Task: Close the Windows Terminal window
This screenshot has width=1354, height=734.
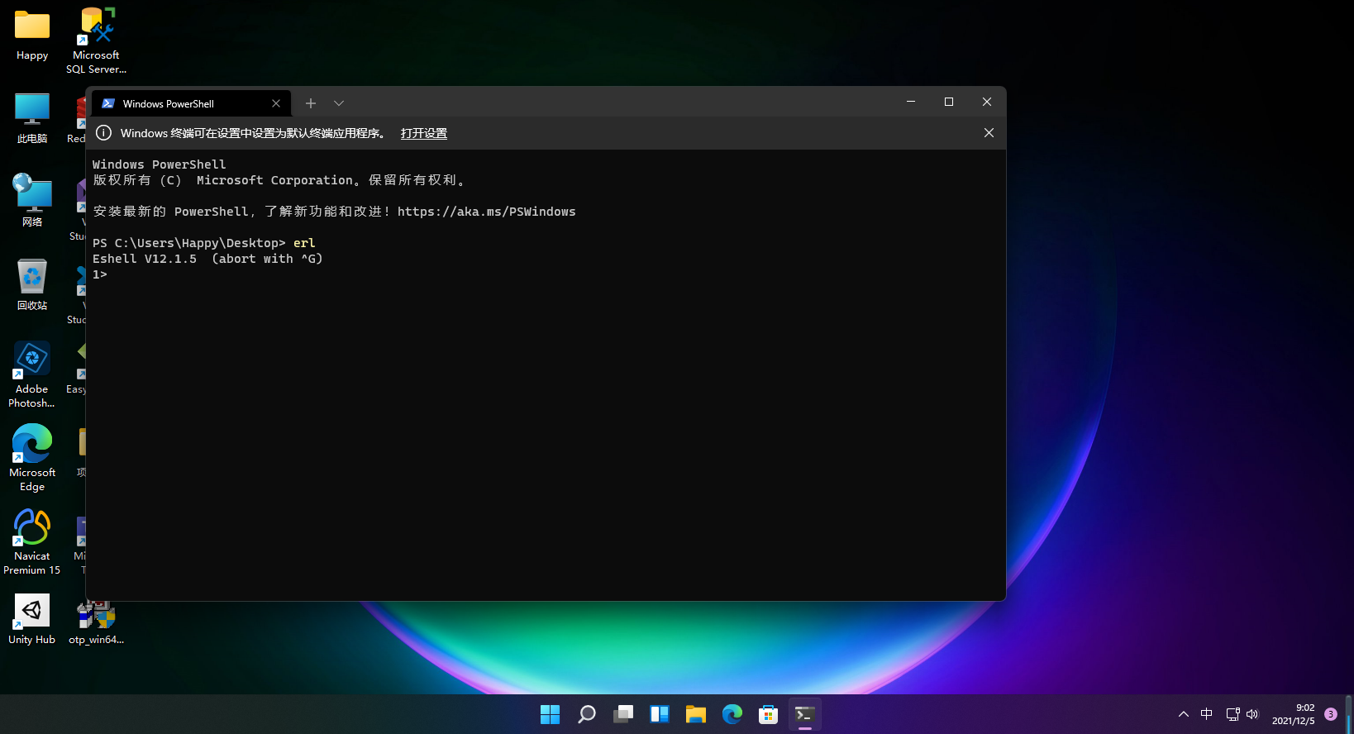Action: (987, 102)
